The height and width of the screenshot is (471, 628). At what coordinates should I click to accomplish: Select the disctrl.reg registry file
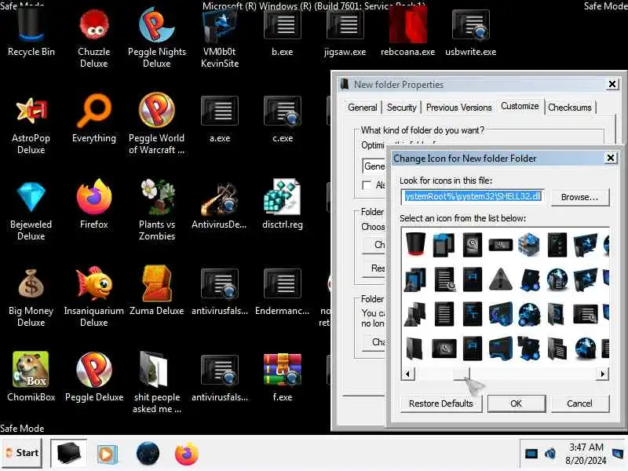pos(283,205)
